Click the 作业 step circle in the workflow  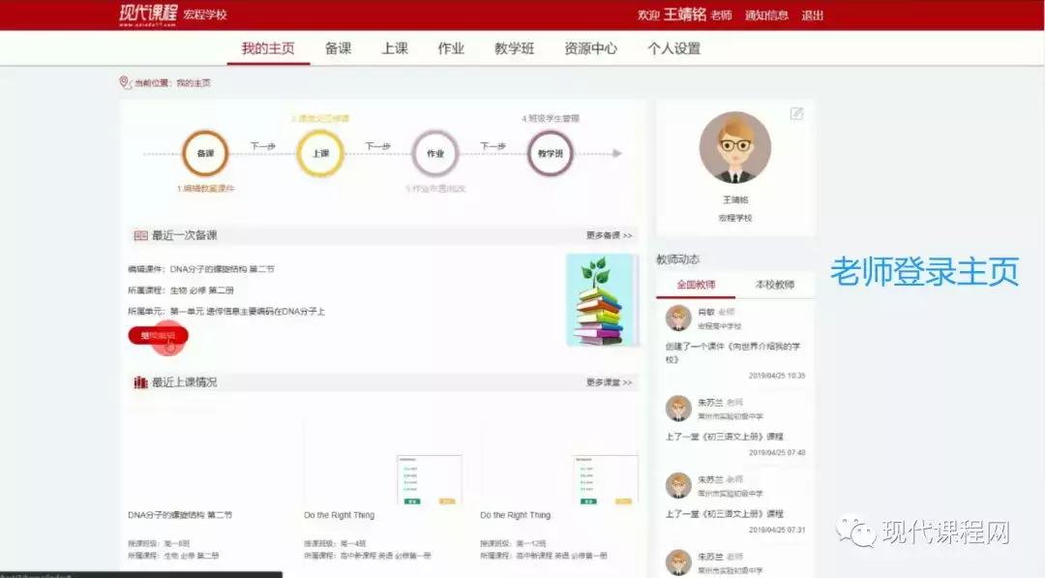[434, 153]
